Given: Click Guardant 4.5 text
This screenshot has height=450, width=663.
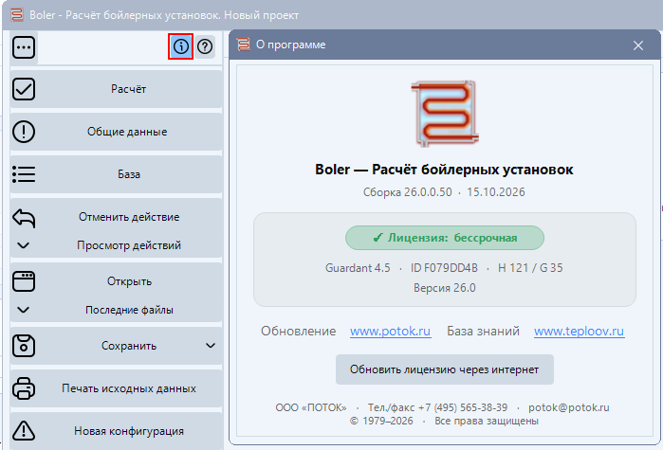Looking at the screenshot, I should [358, 268].
